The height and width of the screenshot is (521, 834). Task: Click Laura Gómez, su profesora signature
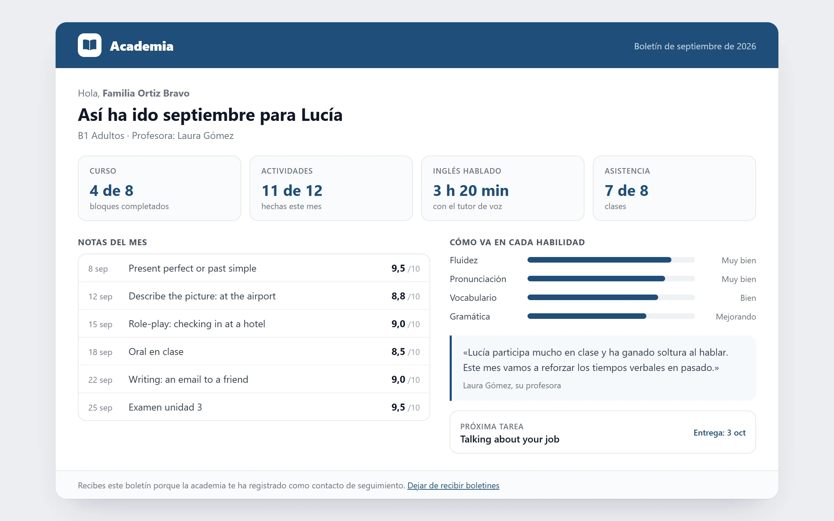(x=512, y=385)
